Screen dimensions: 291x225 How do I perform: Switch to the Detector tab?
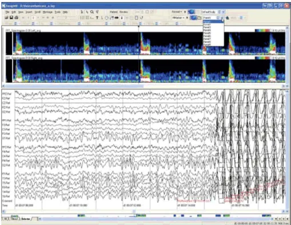tap(26, 219)
